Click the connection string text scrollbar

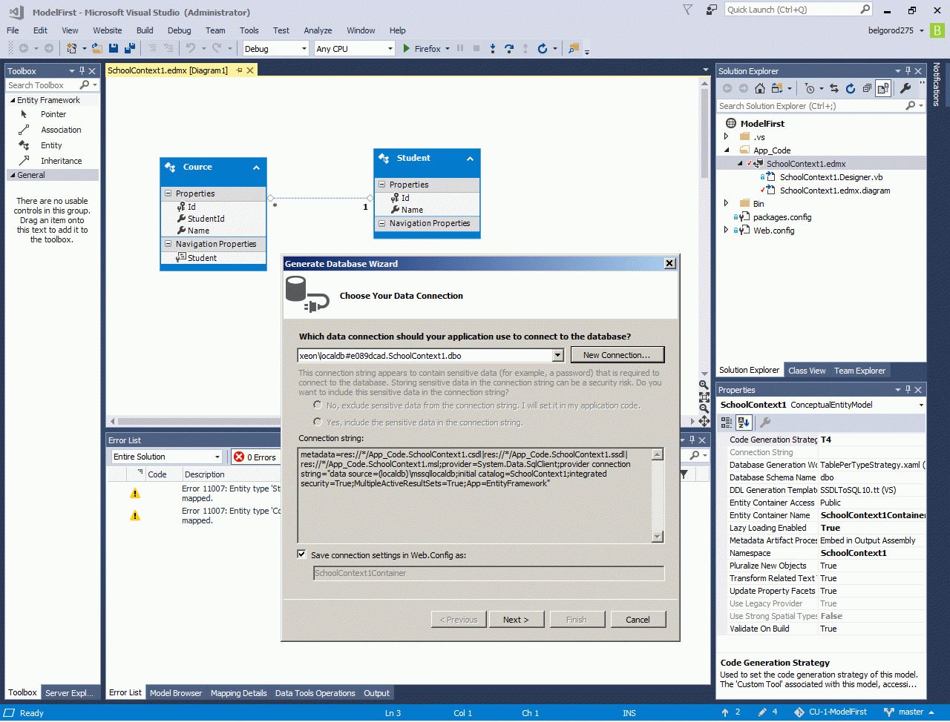point(658,495)
